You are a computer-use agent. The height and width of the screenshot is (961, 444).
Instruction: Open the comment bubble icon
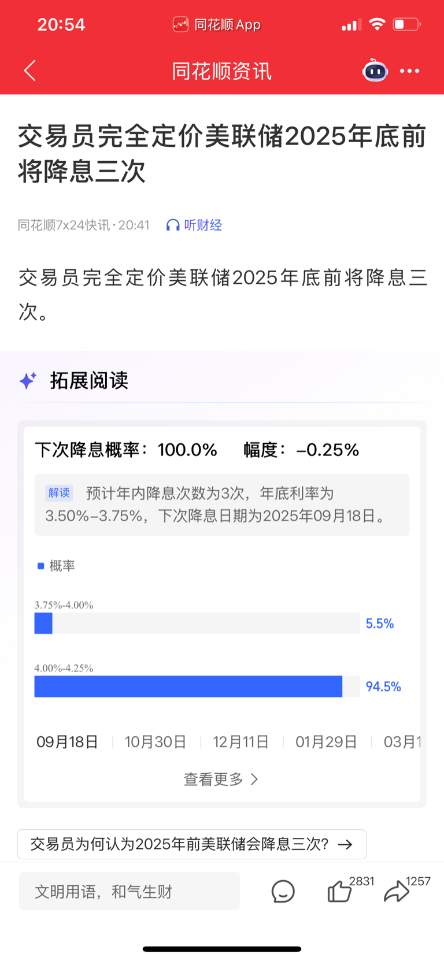click(x=283, y=892)
